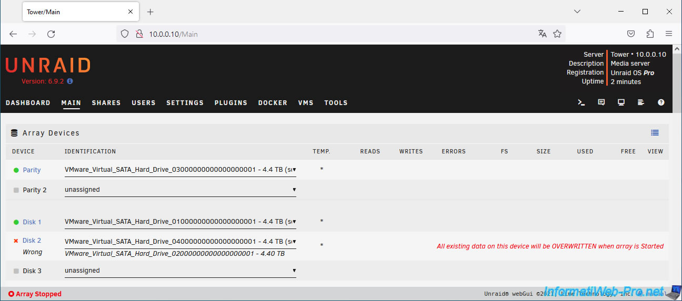Expand the Disk 3 unassigned dropdown

(180, 271)
